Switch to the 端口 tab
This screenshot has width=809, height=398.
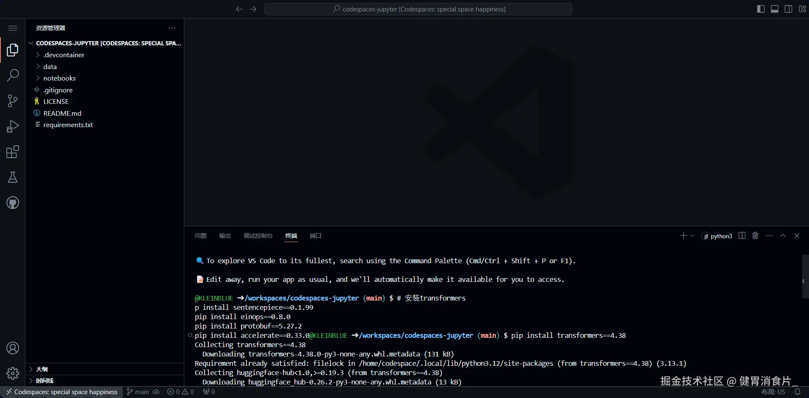[x=316, y=236]
